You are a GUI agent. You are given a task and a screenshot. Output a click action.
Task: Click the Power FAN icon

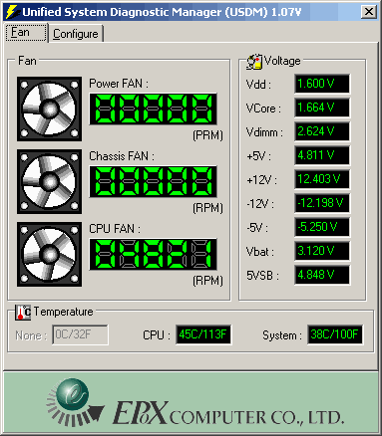49,109
